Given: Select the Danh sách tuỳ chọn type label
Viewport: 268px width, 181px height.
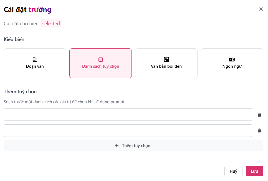Looking at the screenshot, I should (x=100, y=66).
